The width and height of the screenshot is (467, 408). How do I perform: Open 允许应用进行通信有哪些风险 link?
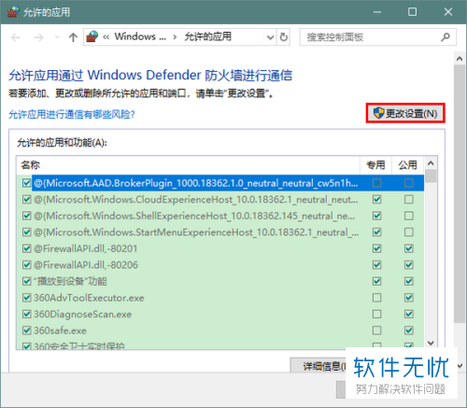tap(72, 115)
